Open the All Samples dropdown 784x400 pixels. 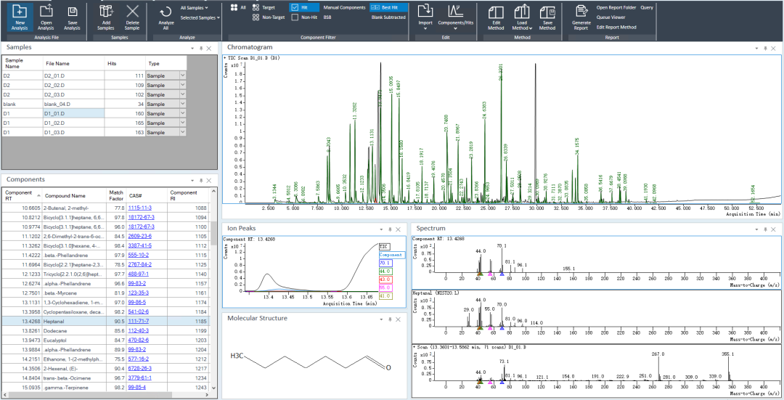195,7
